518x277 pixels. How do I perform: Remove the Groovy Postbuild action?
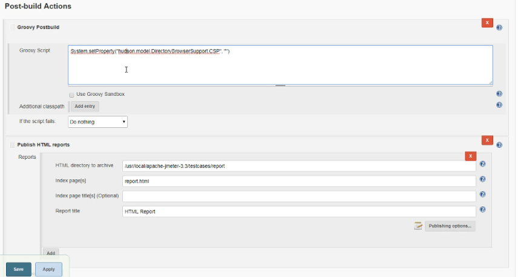pyautogui.click(x=487, y=23)
